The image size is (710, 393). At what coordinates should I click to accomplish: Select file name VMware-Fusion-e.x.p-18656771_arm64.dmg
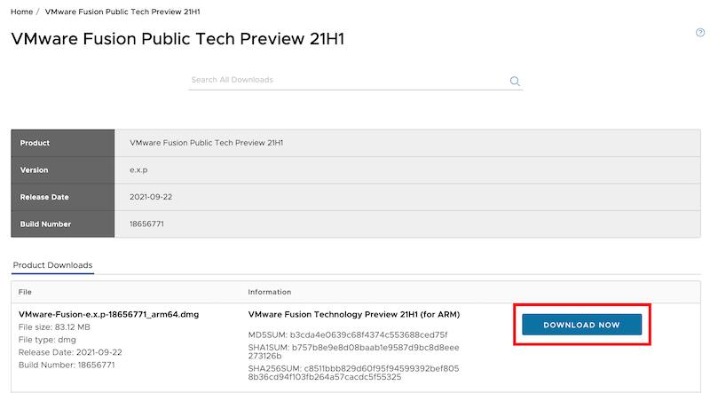108,314
